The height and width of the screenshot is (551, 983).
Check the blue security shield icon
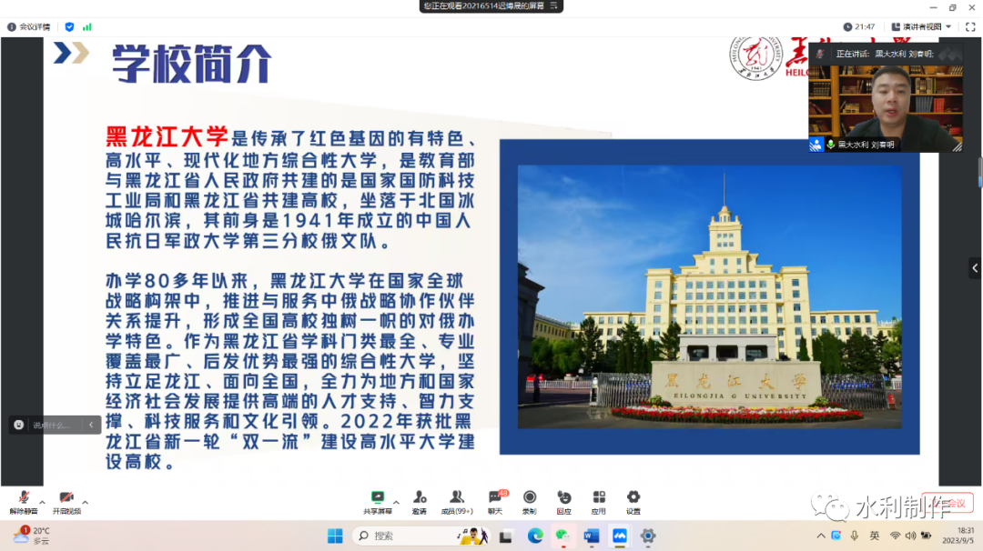pos(69,27)
